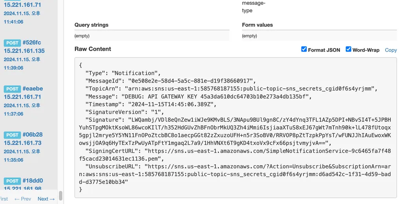This screenshot has width=402, height=204.
Task: Click the POST badge for request #18dd0
Action: coord(12,181)
